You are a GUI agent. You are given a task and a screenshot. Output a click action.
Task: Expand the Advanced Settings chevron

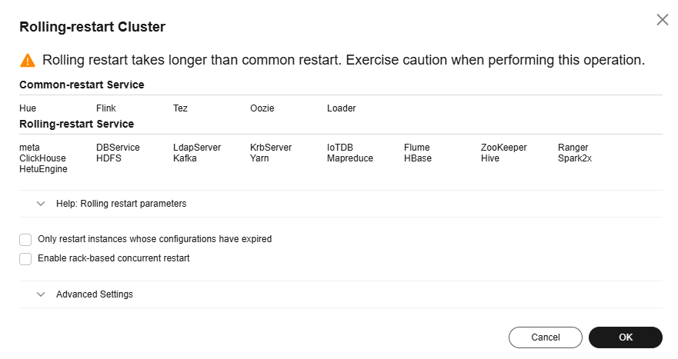[41, 294]
